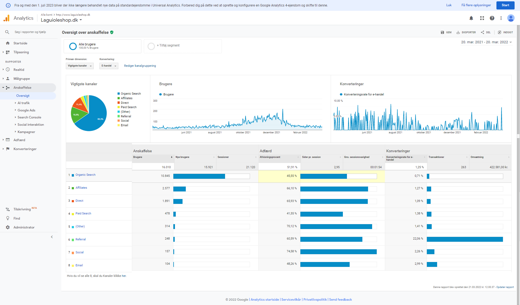Open the E-handel conversion dropdown
The width and height of the screenshot is (520, 305).
109,66
